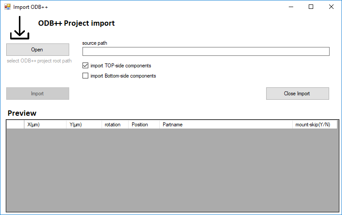Click the blank row-selector header cell

tap(15, 125)
